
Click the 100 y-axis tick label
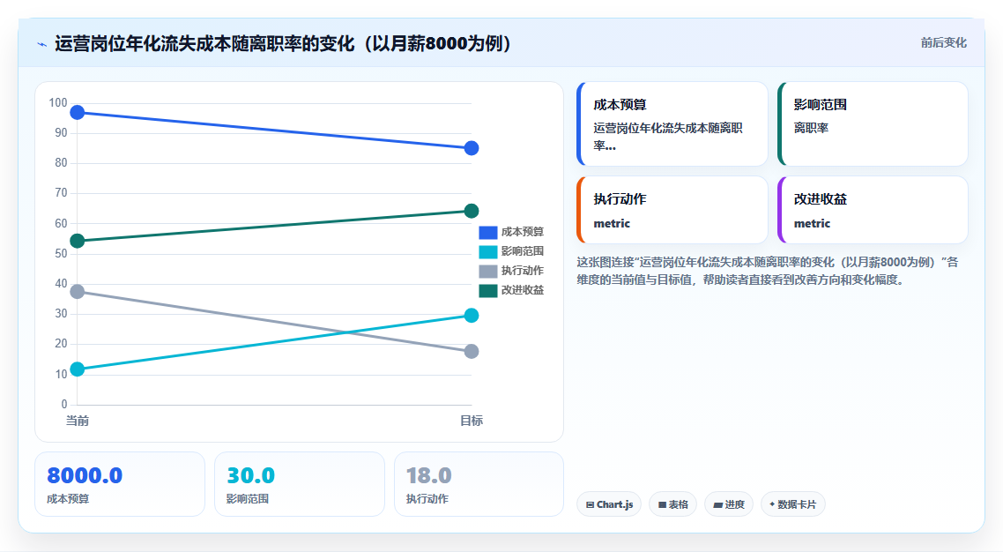pos(58,103)
